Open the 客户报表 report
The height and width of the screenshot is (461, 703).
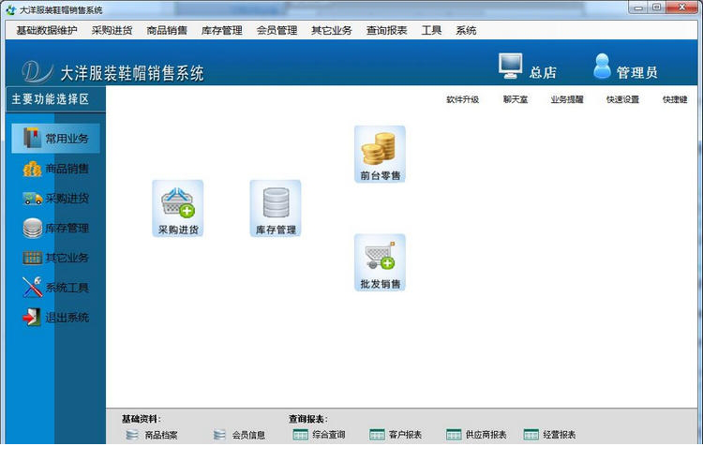tap(396, 435)
